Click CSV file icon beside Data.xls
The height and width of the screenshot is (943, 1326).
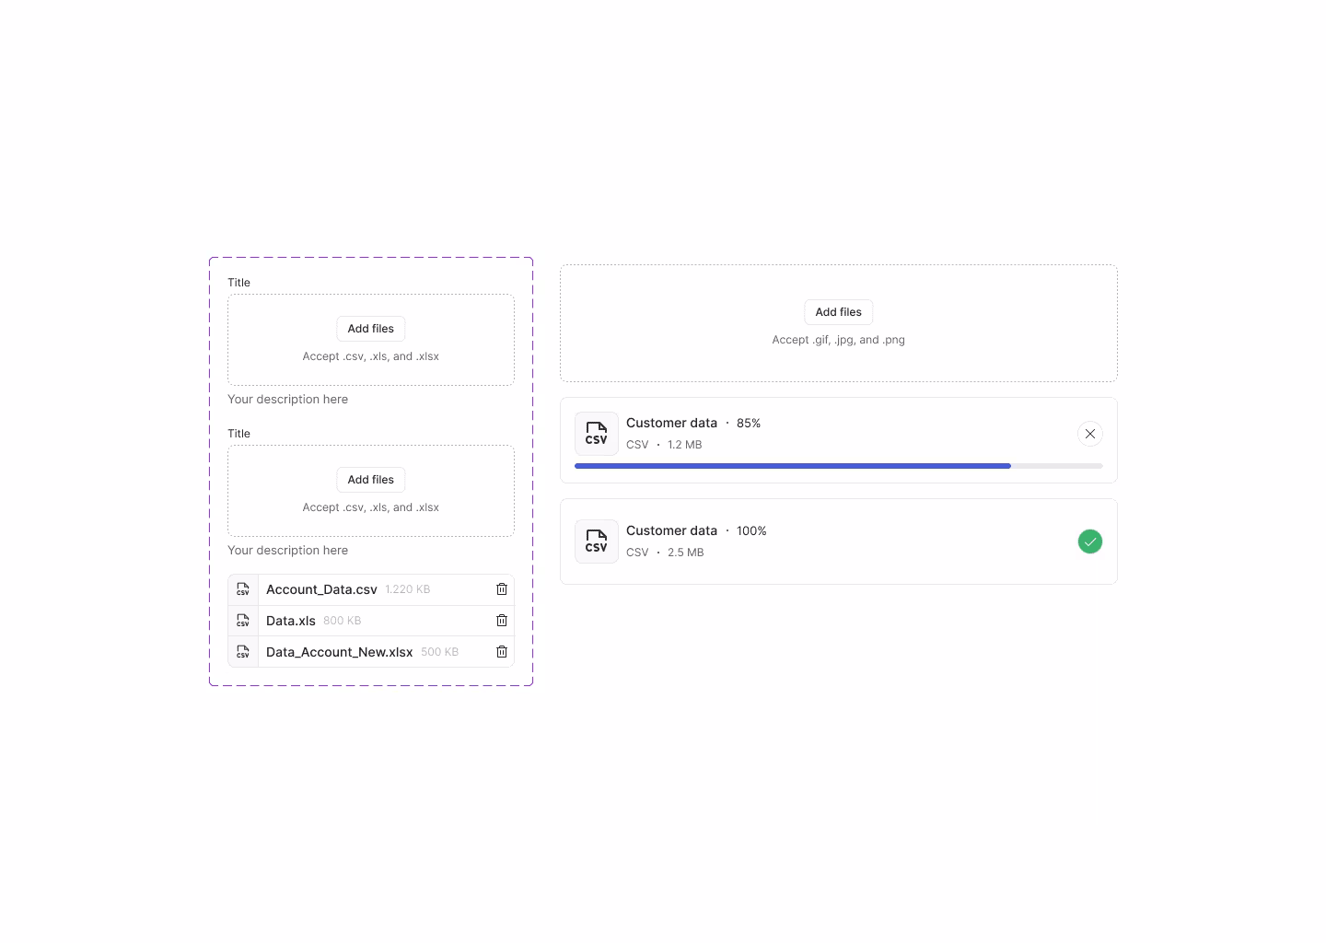pos(243,621)
